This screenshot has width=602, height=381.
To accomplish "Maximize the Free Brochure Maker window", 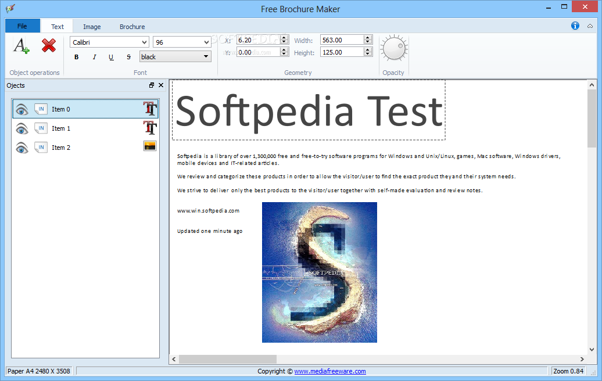I will click(x=564, y=7).
